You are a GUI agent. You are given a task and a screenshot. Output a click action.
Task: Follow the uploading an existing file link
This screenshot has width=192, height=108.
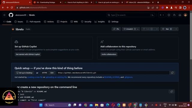56,77
